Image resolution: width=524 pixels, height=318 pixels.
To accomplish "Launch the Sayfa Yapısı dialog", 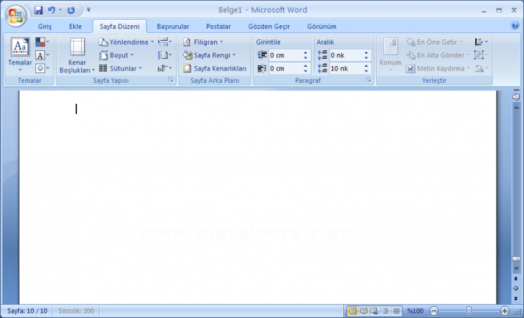I will (171, 80).
